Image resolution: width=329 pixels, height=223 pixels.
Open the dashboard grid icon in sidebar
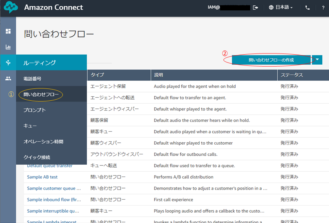8,31
